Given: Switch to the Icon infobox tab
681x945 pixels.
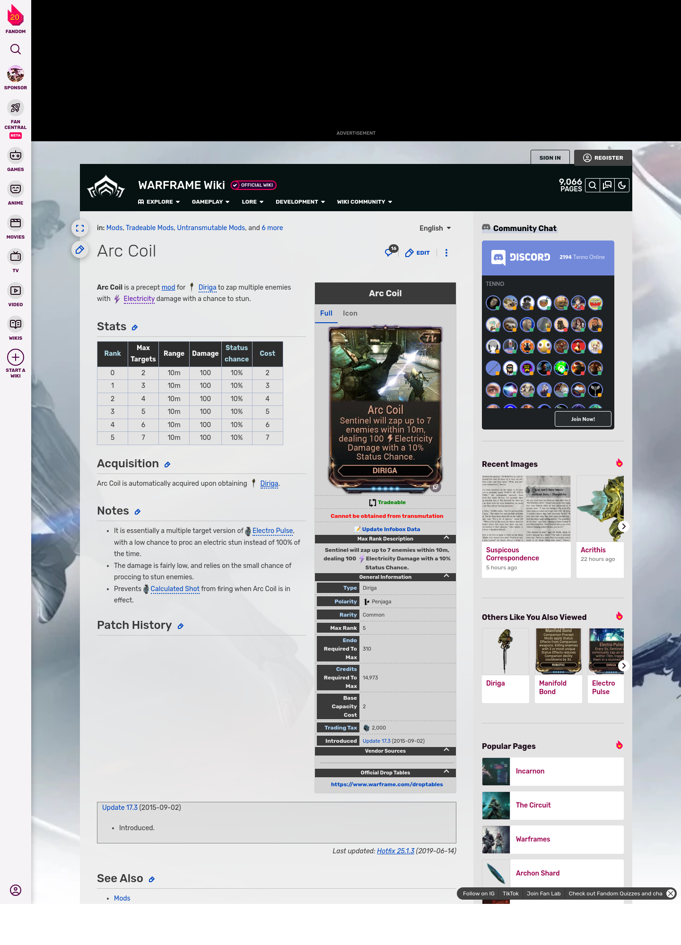Looking at the screenshot, I should click(x=350, y=313).
